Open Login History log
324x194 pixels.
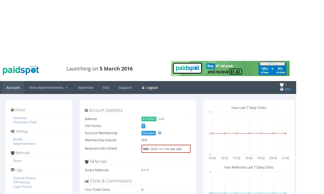click(23, 187)
